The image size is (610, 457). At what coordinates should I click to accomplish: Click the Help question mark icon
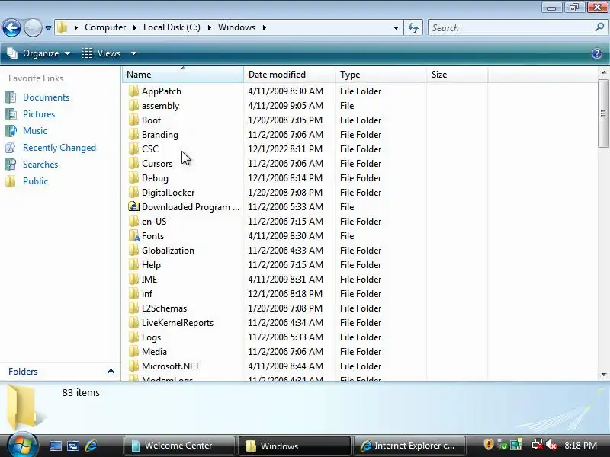coord(597,53)
